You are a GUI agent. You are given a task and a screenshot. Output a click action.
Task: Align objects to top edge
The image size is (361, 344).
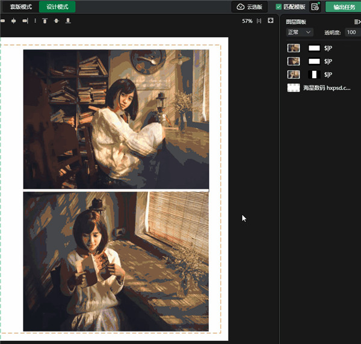[x=45, y=21]
